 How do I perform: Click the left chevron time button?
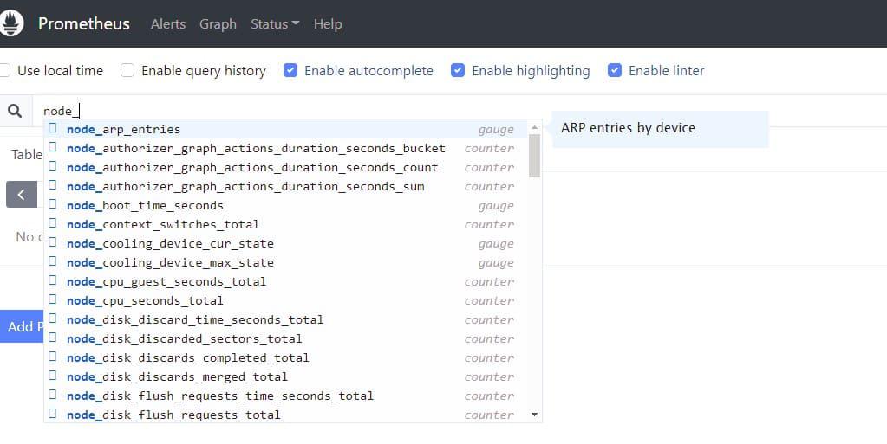tap(21, 195)
